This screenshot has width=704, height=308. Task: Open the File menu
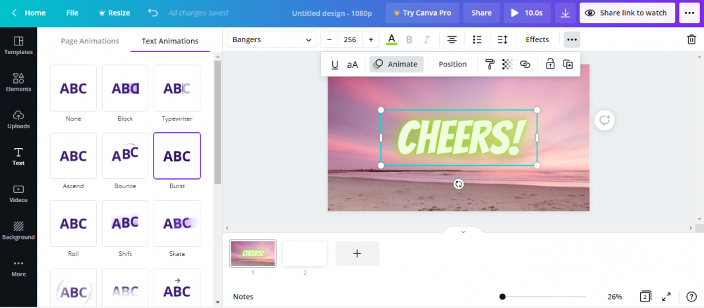[72, 13]
